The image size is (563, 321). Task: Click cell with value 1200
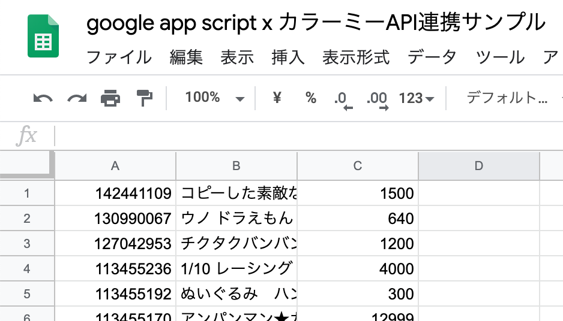click(358, 244)
